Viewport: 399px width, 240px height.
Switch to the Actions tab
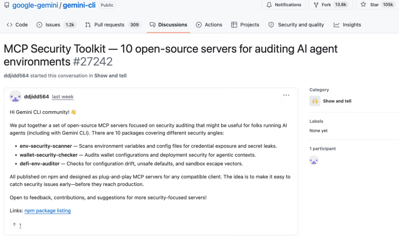tap(209, 25)
